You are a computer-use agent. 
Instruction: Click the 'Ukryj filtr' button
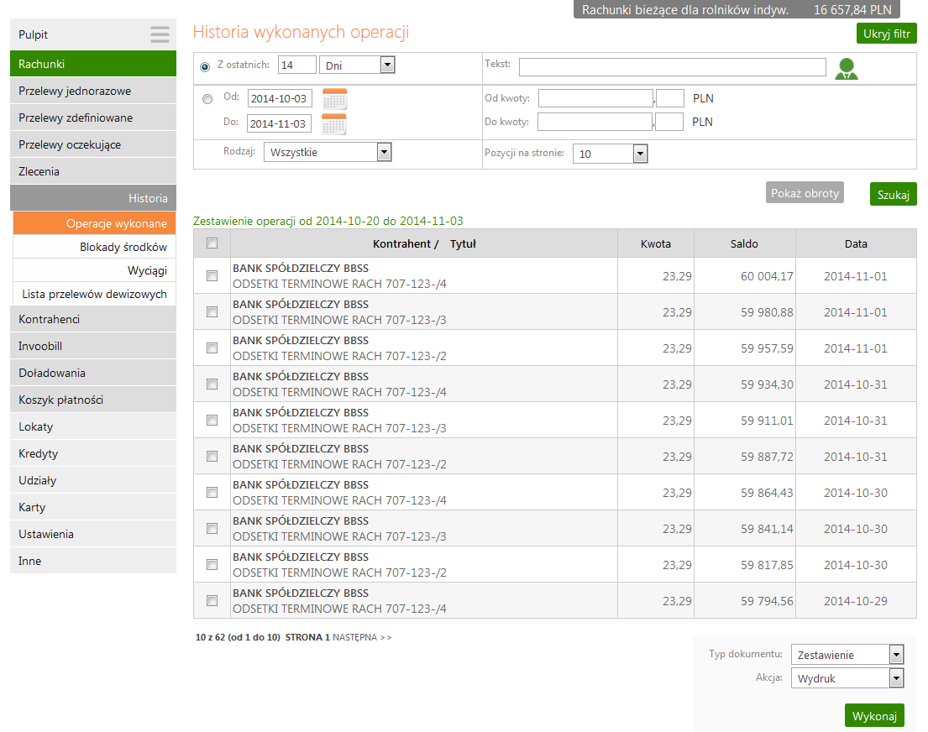(x=886, y=34)
